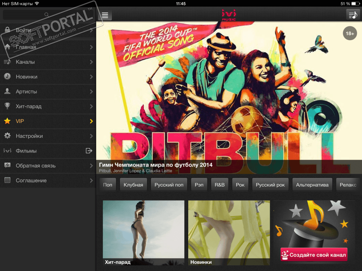Select the R&B genre button
The width and height of the screenshot is (362, 271).
pyautogui.click(x=220, y=185)
